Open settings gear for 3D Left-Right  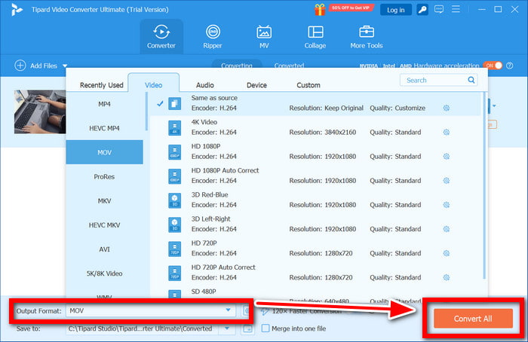tap(447, 229)
